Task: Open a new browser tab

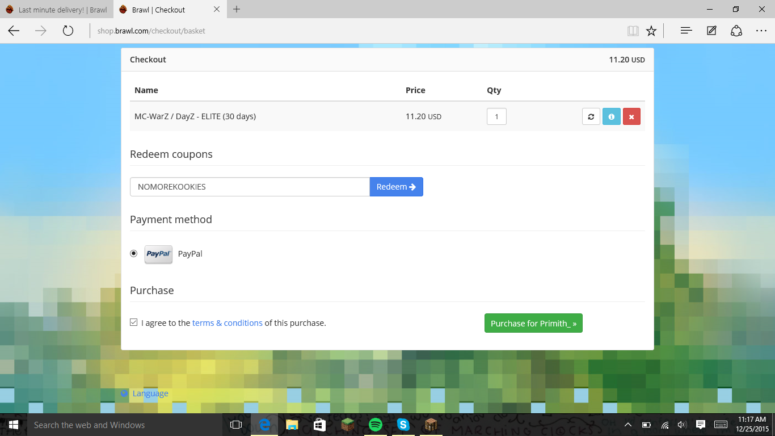Action: [x=237, y=9]
